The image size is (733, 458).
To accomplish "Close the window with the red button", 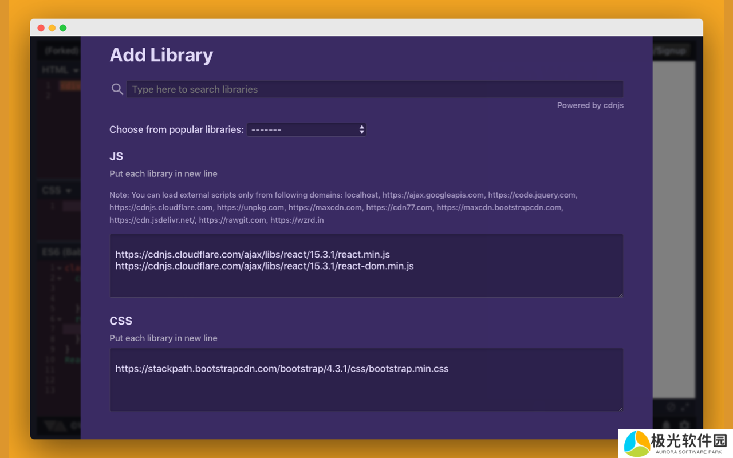I will 41,28.
